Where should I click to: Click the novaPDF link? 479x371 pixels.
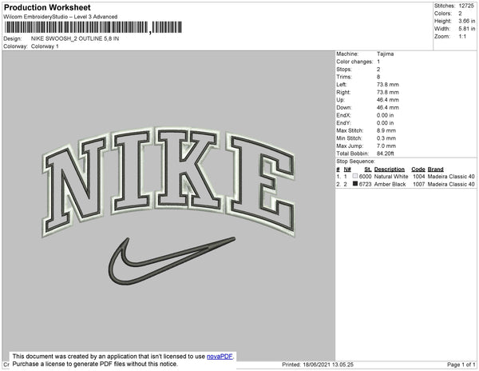click(x=220, y=357)
